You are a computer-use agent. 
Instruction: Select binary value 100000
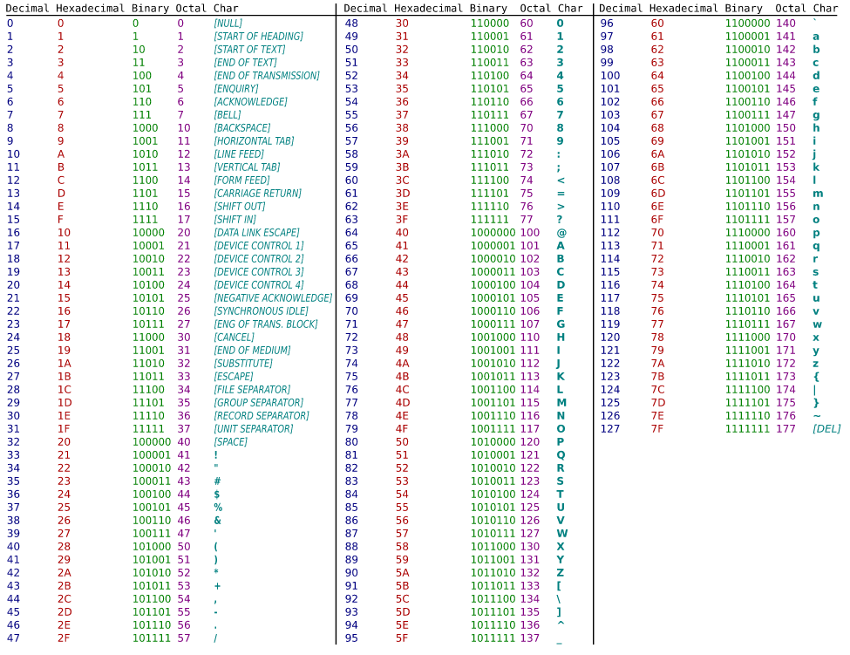pyautogui.click(x=152, y=442)
